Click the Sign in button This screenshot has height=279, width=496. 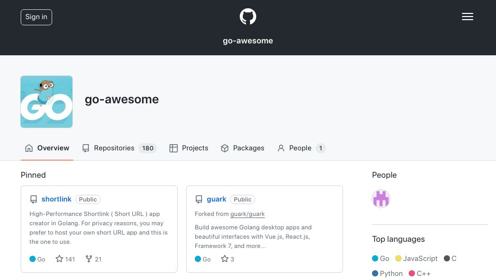(x=36, y=17)
